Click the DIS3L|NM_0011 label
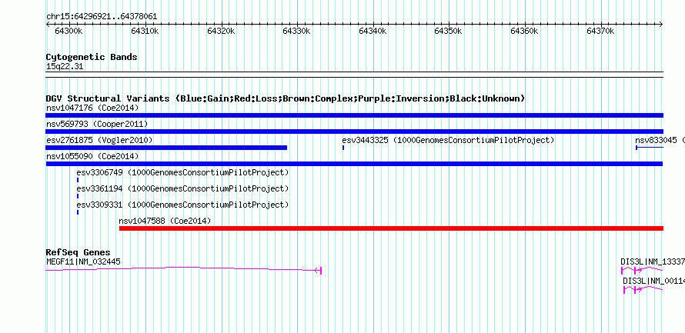This screenshot has height=333, width=685. point(653,280)
